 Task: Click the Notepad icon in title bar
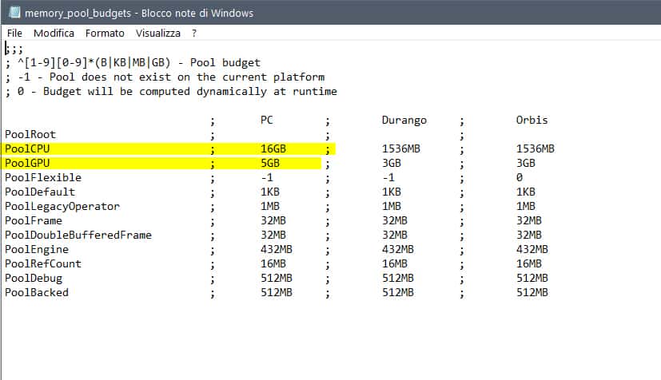click(x=13, y=12)
